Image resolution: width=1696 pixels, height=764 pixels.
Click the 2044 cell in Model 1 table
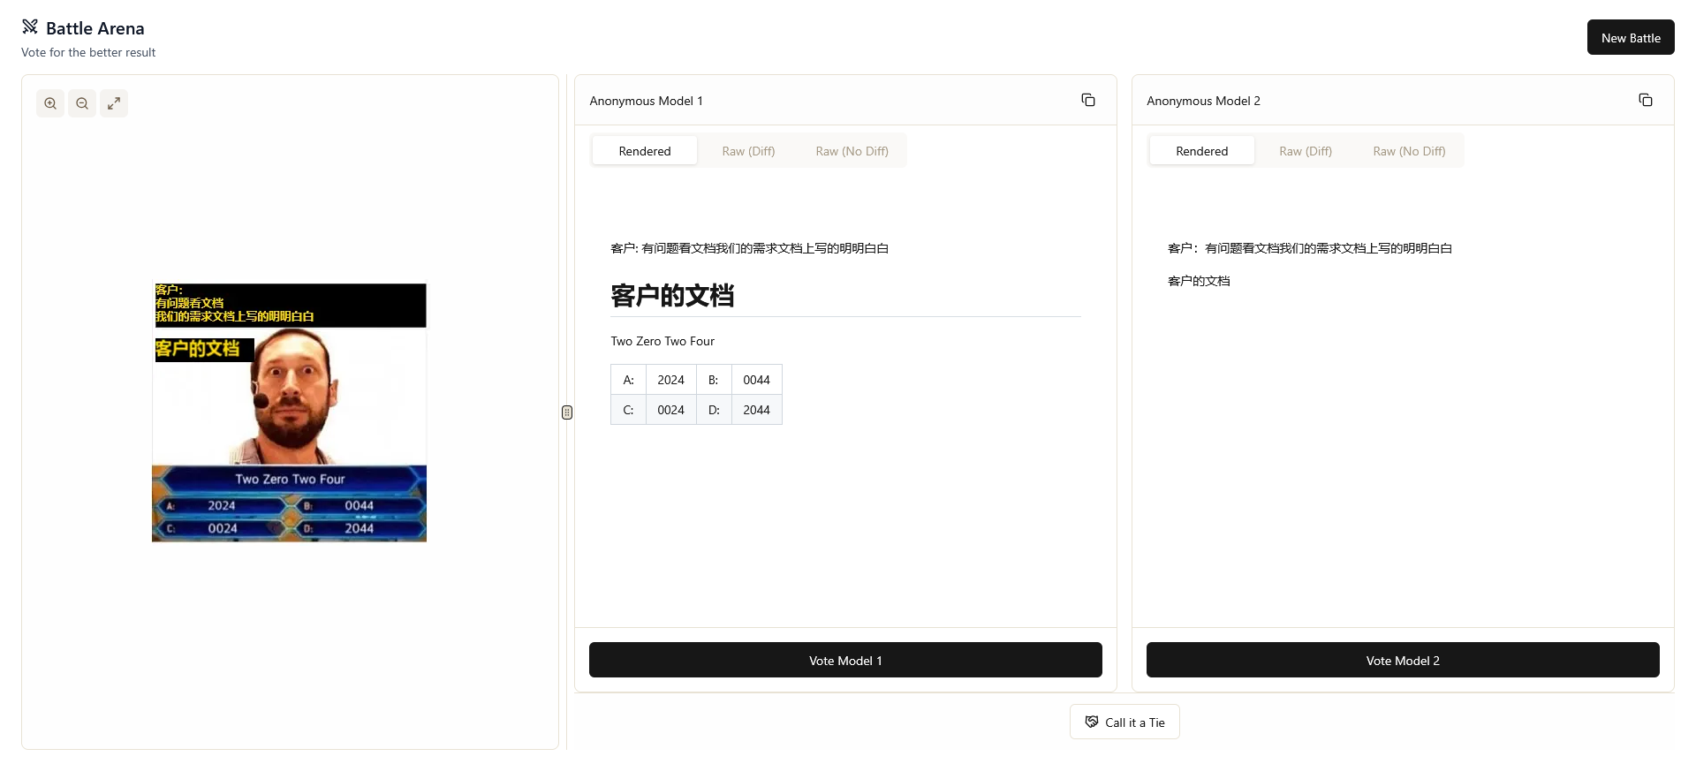756,410
